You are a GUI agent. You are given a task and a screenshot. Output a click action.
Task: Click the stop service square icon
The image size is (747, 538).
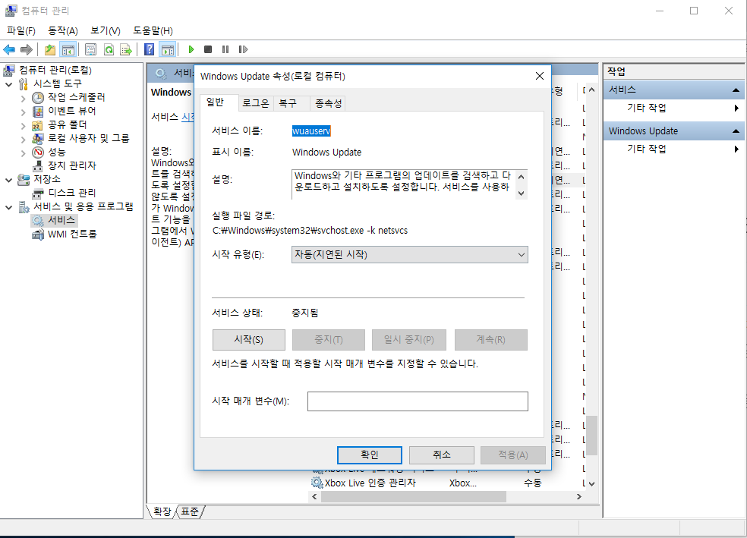click(x=208, y=49)
